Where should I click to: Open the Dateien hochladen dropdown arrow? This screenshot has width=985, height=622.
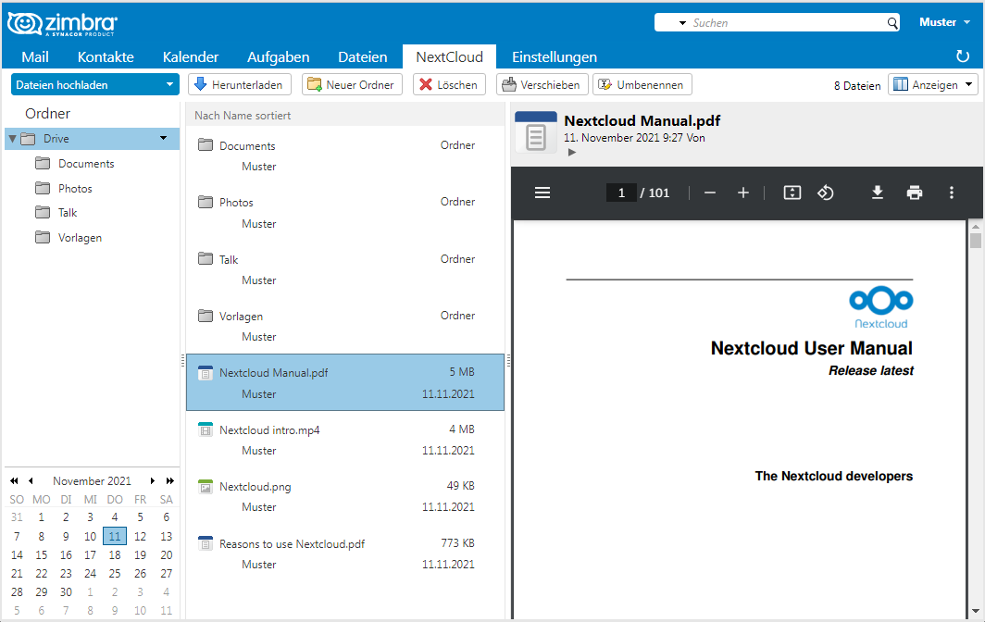click(169, 84)
